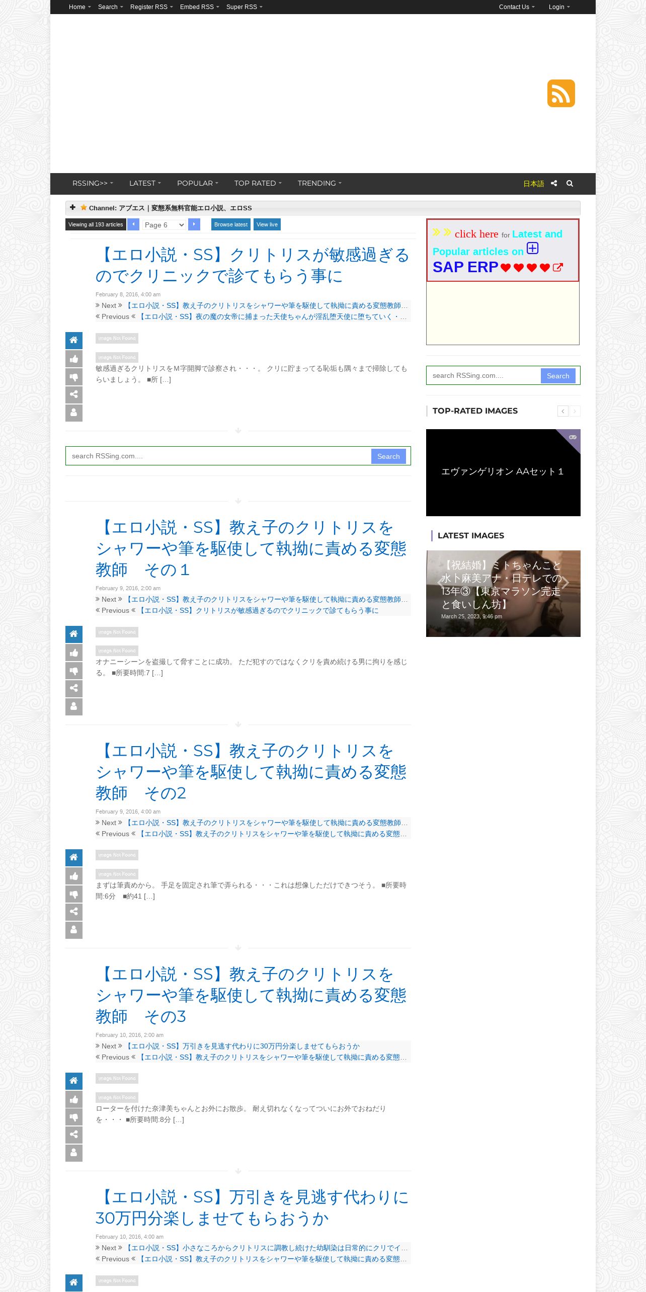Screen dimensions: 646x1292
Task: Click plus-box icon in the SAP ERP banner
Action: (533, 248)
